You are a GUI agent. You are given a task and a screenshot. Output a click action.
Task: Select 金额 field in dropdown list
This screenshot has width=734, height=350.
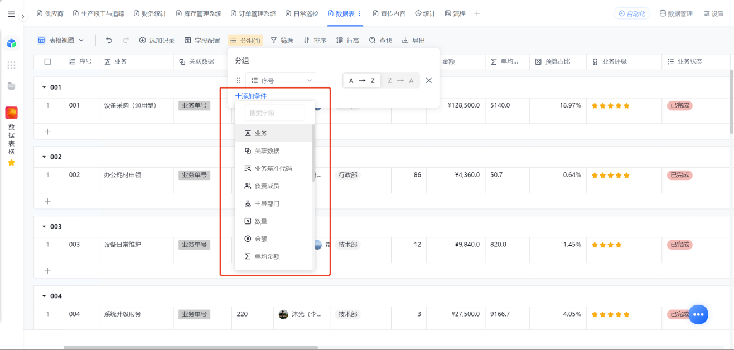(273, 239)
